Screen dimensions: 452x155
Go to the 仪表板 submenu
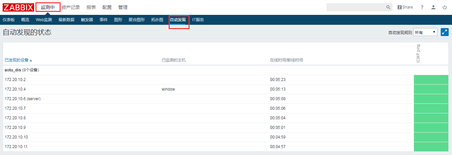click(x=9, y=20)
